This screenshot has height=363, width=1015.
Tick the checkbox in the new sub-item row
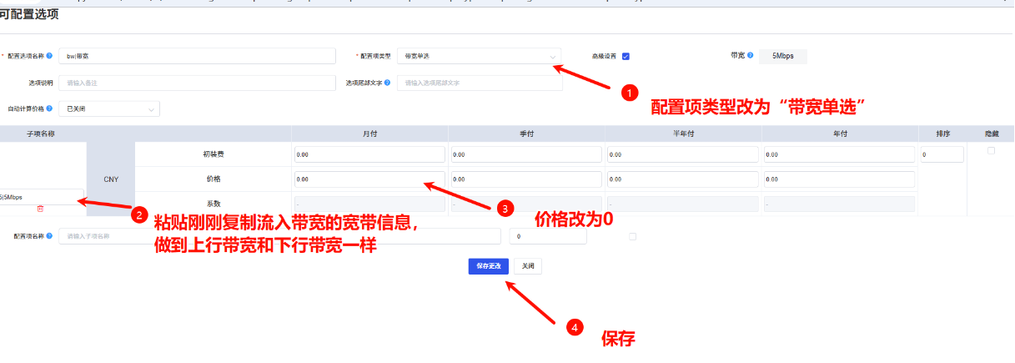pos(632,236)
